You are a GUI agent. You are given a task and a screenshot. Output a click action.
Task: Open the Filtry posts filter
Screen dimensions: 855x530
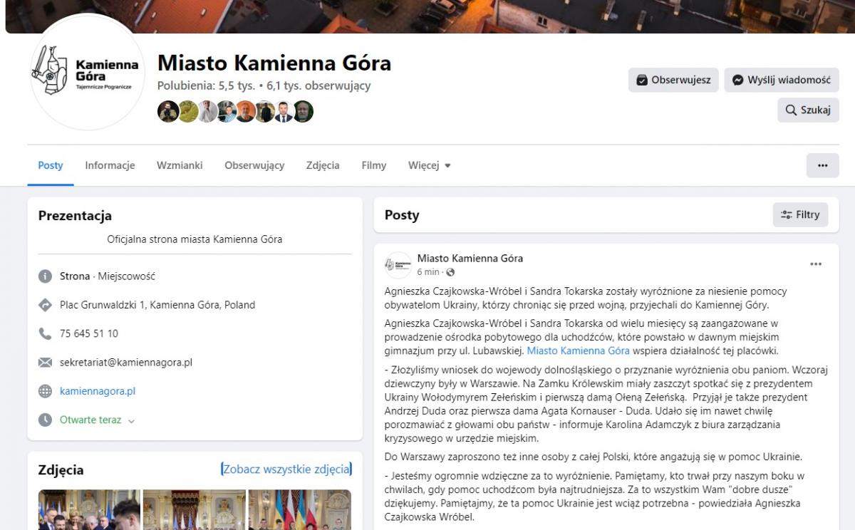(x=800, y=214)
